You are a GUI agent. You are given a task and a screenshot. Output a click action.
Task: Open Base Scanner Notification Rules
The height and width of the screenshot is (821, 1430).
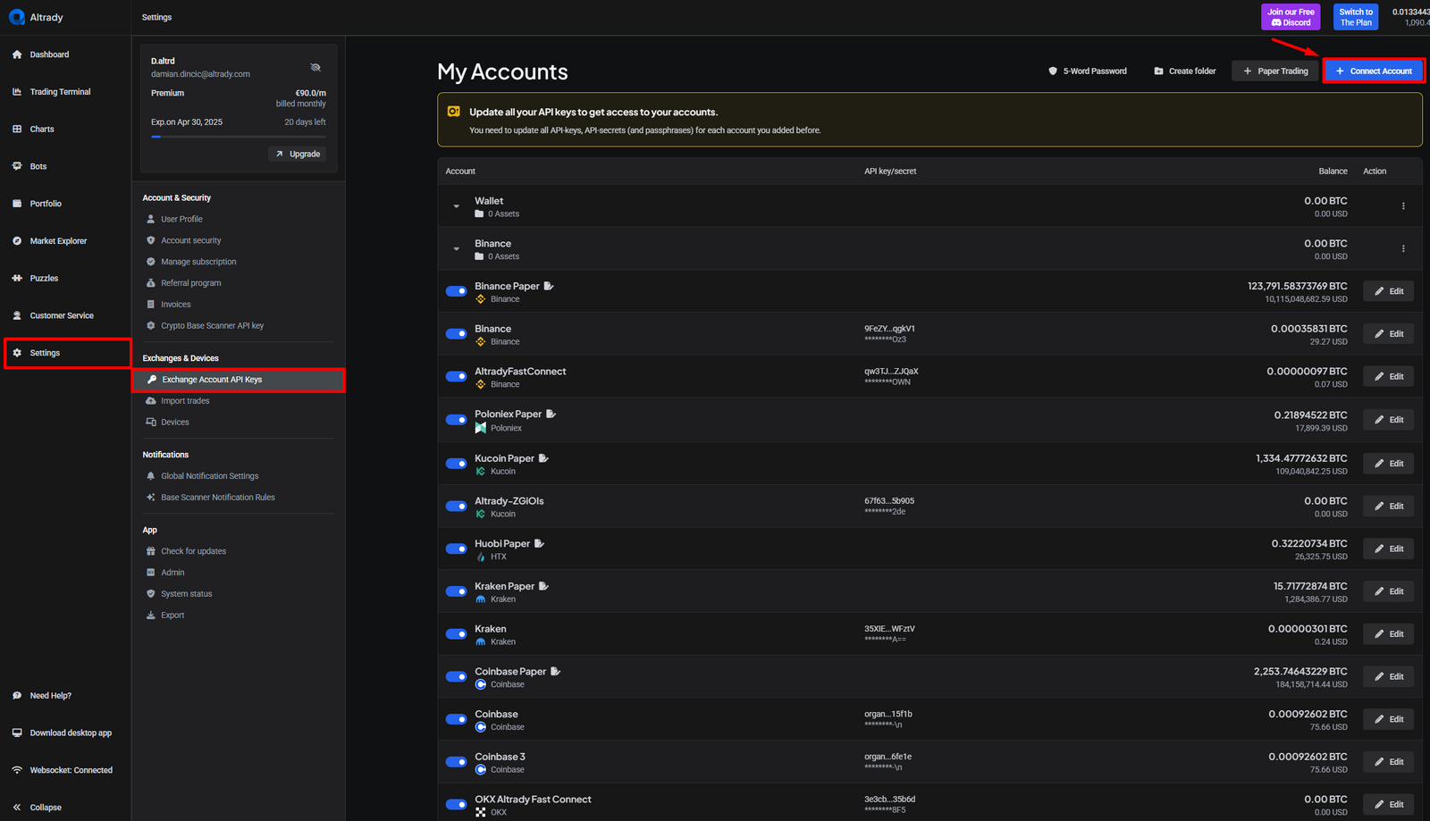pos(210,498)
